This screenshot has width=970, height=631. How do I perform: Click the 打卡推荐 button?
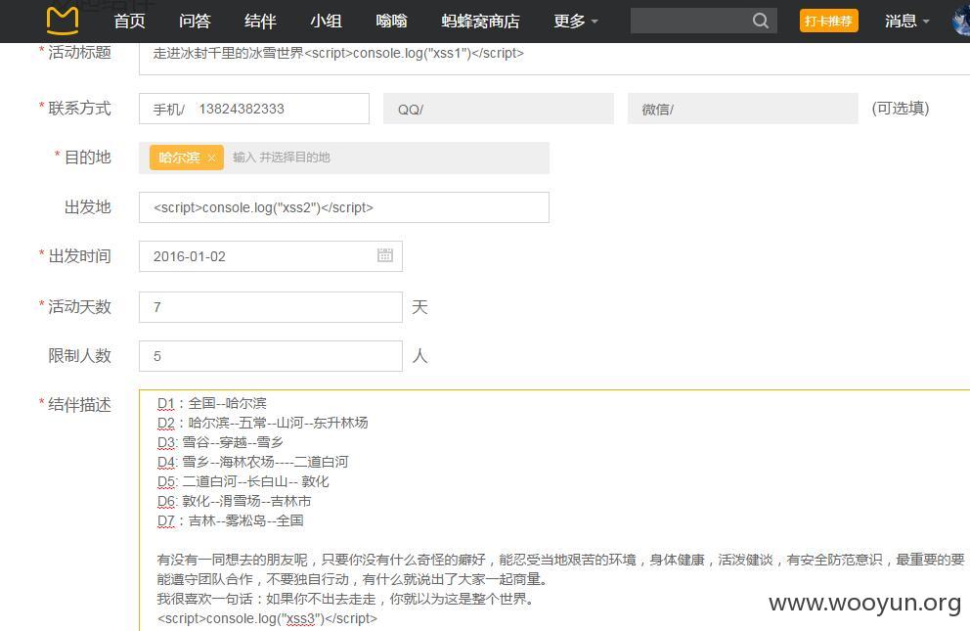pyautogui.click(x=828, y=22)
